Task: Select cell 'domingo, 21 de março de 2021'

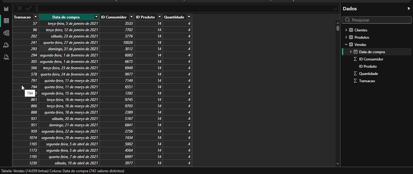Action: click(x=69, y=125)
